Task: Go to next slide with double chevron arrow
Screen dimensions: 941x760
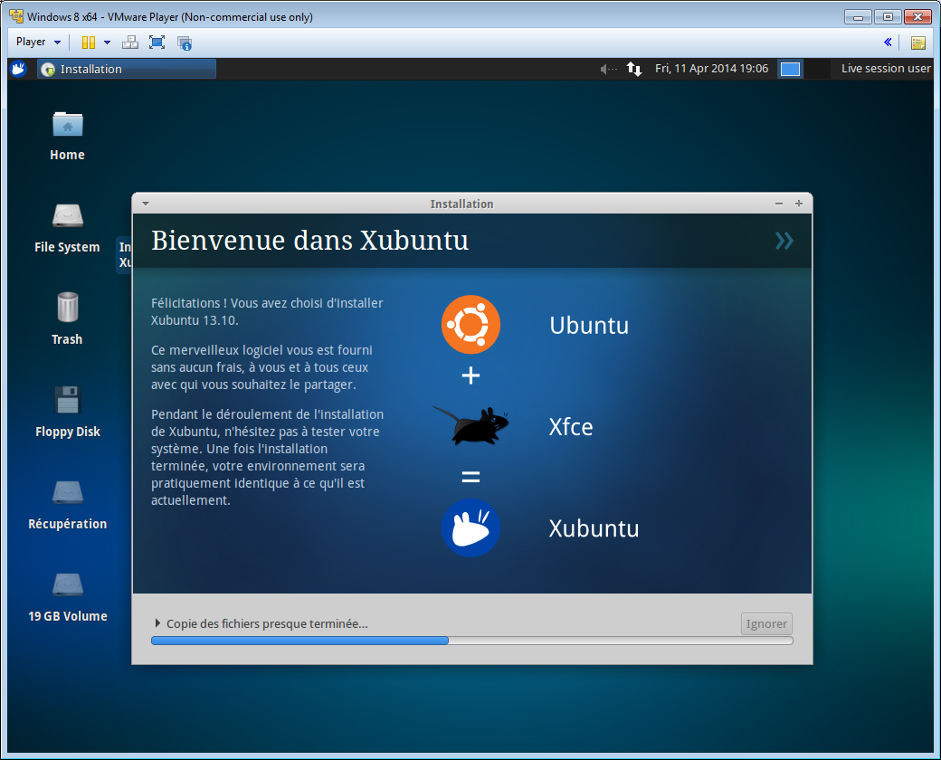Action: (x=784, y=241)
